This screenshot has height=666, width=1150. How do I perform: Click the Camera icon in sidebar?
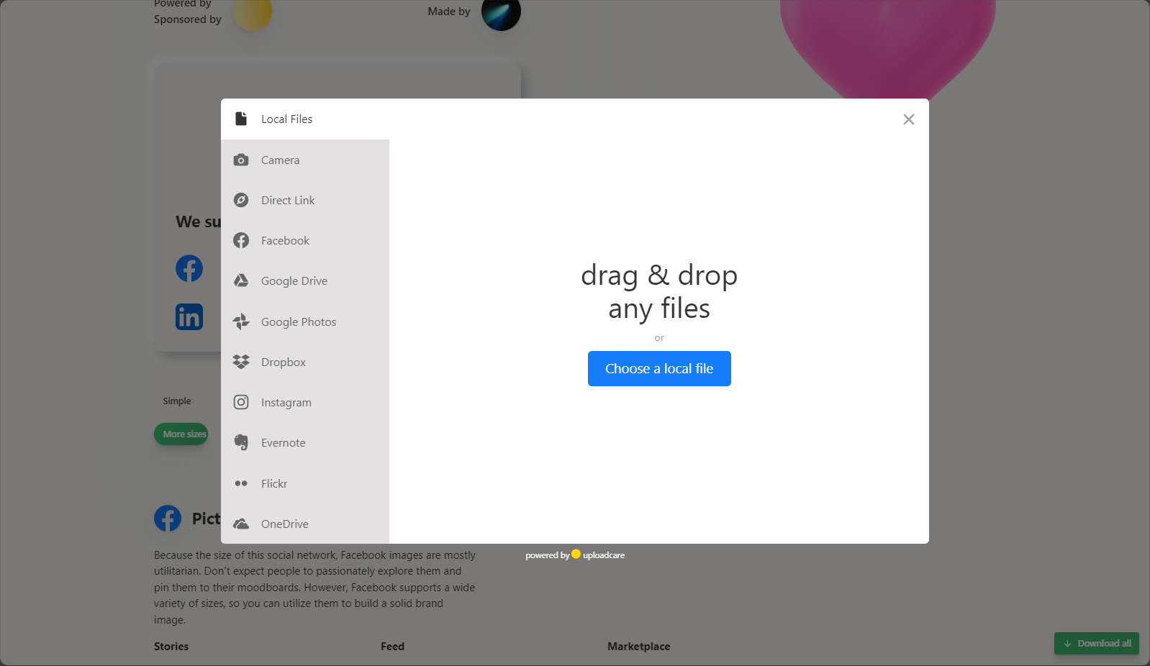click(x=241, y=160)
